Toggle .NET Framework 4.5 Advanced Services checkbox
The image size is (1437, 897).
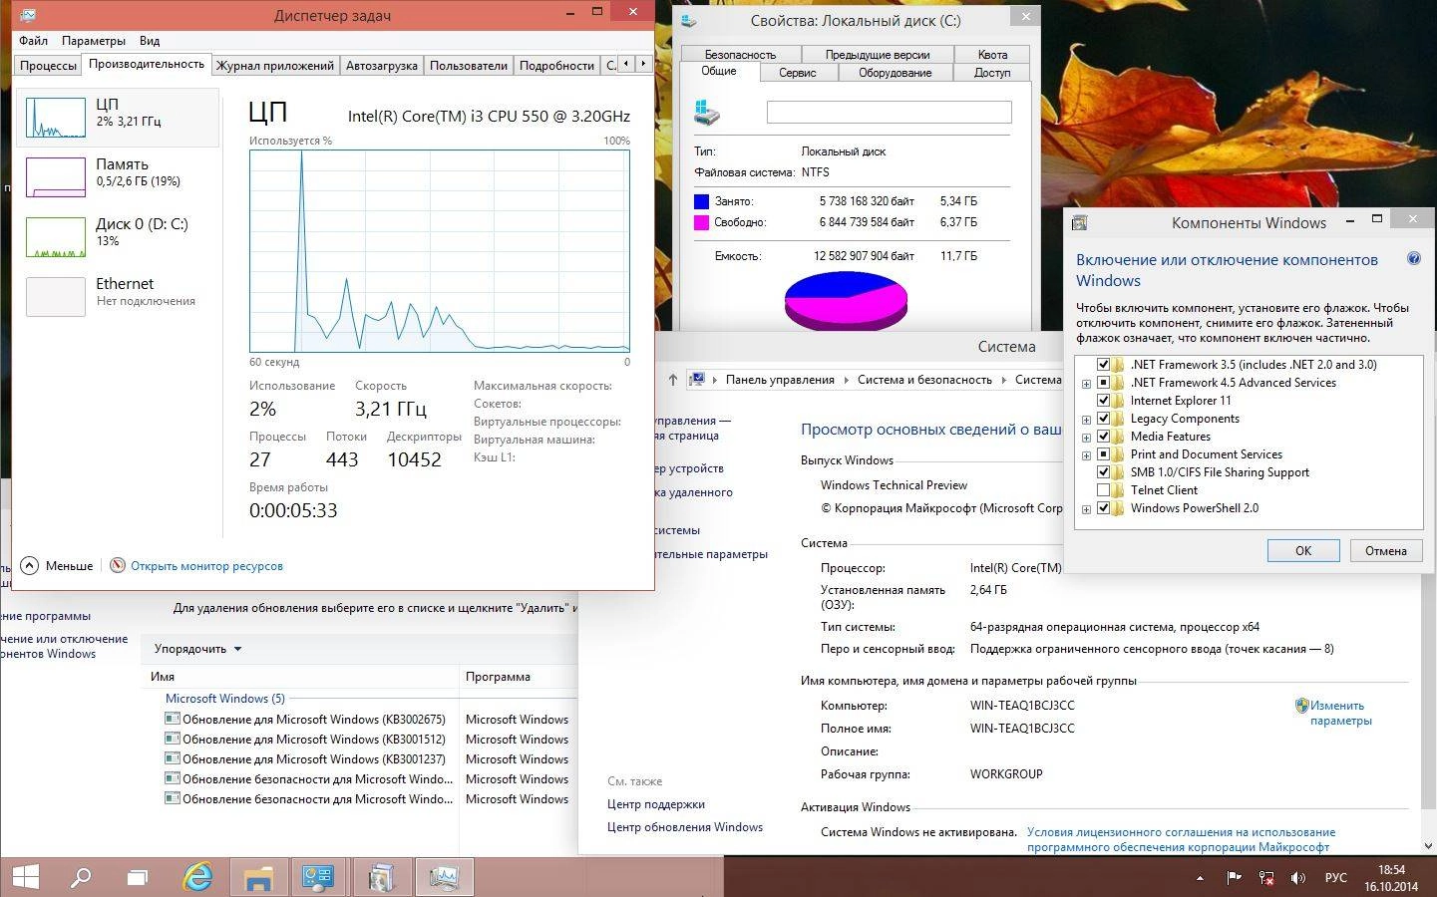[x=1103, y=383]
